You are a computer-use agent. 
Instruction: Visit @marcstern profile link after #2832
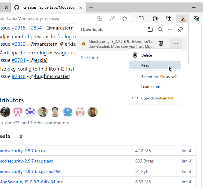[44, 44]
